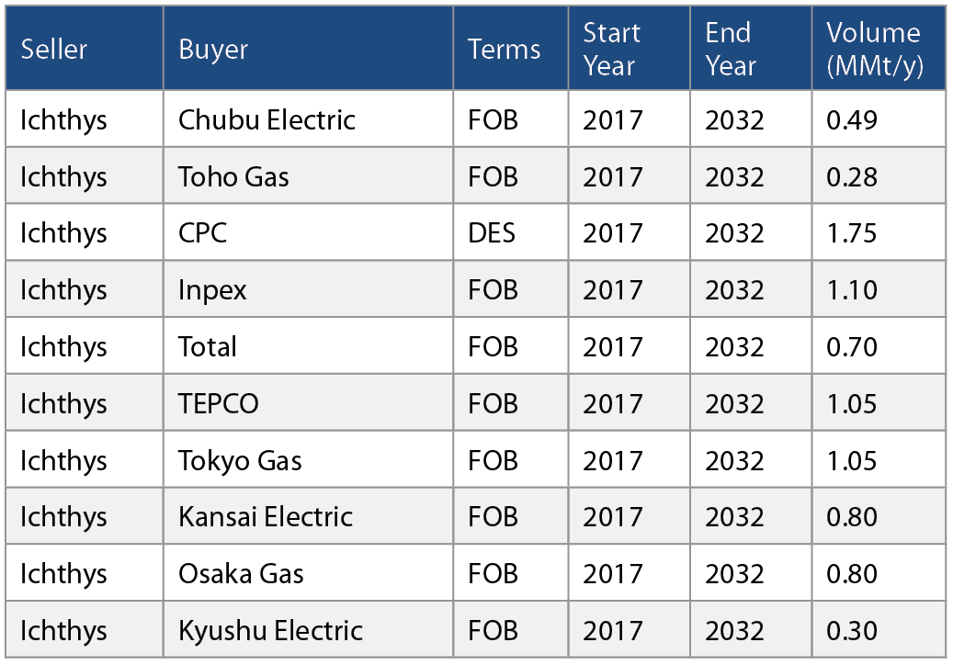Click the 0.30 volume value
The width and height of the screenshot is (953, 665).
point(852,630)
